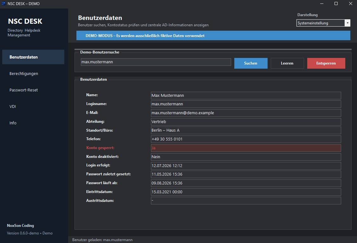This screenshot has width=357, height=243.
Task: Click the Konto gesperrt red label
Action: [100, 148]
